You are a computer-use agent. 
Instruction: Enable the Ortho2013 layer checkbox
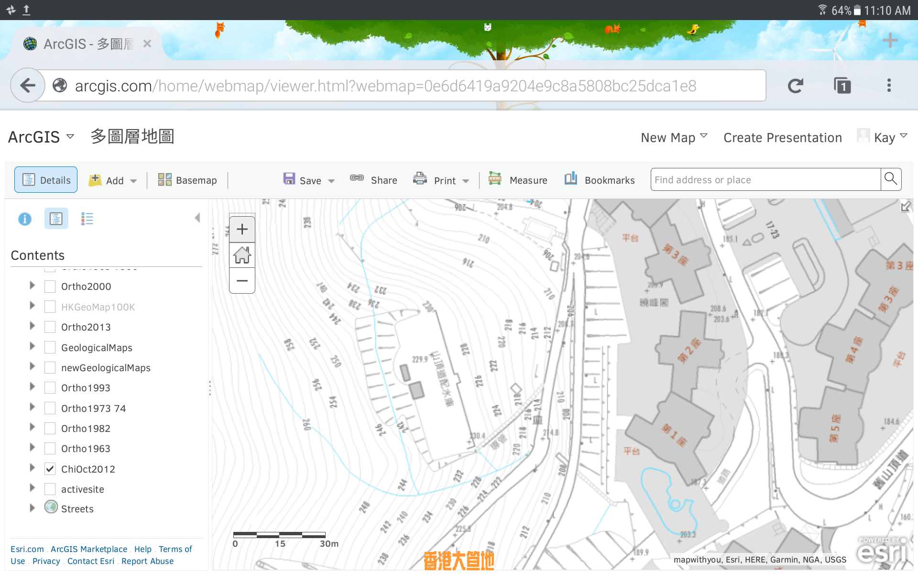point(50,327)
